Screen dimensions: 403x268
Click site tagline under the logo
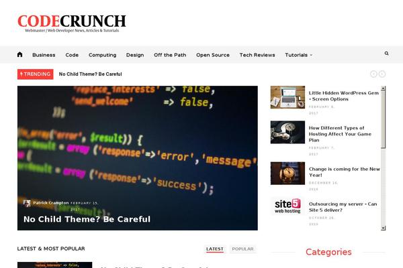(x=72, y=31)
